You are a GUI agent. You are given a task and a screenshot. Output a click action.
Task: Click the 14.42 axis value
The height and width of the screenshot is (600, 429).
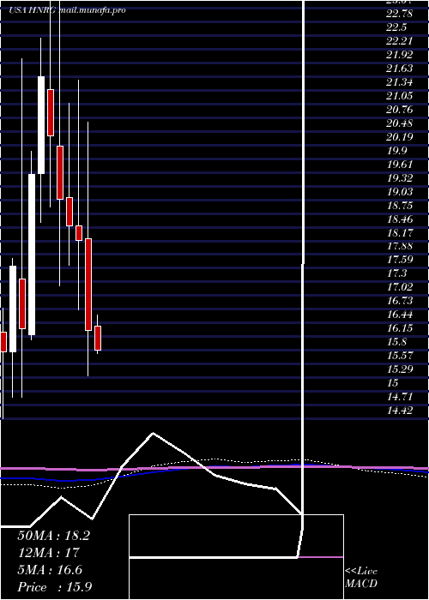point(400,411)
